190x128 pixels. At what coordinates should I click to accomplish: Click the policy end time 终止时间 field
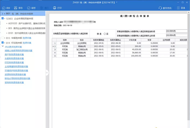tap(177, 35)
